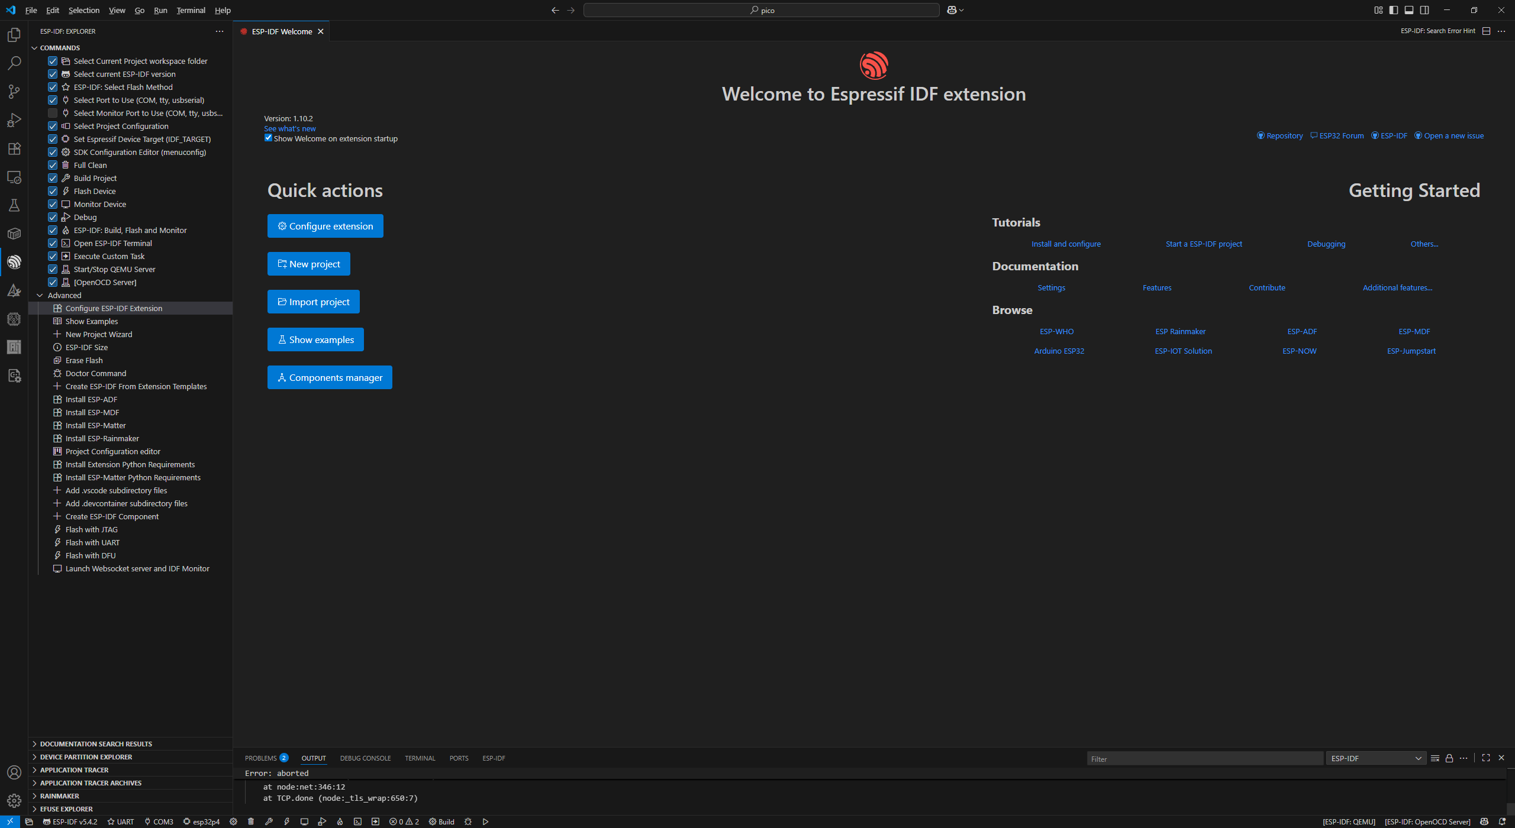Uncheck the Build Project command checkbox
1515x828 pixels.
pyautogui.click(x=53, y=178)
